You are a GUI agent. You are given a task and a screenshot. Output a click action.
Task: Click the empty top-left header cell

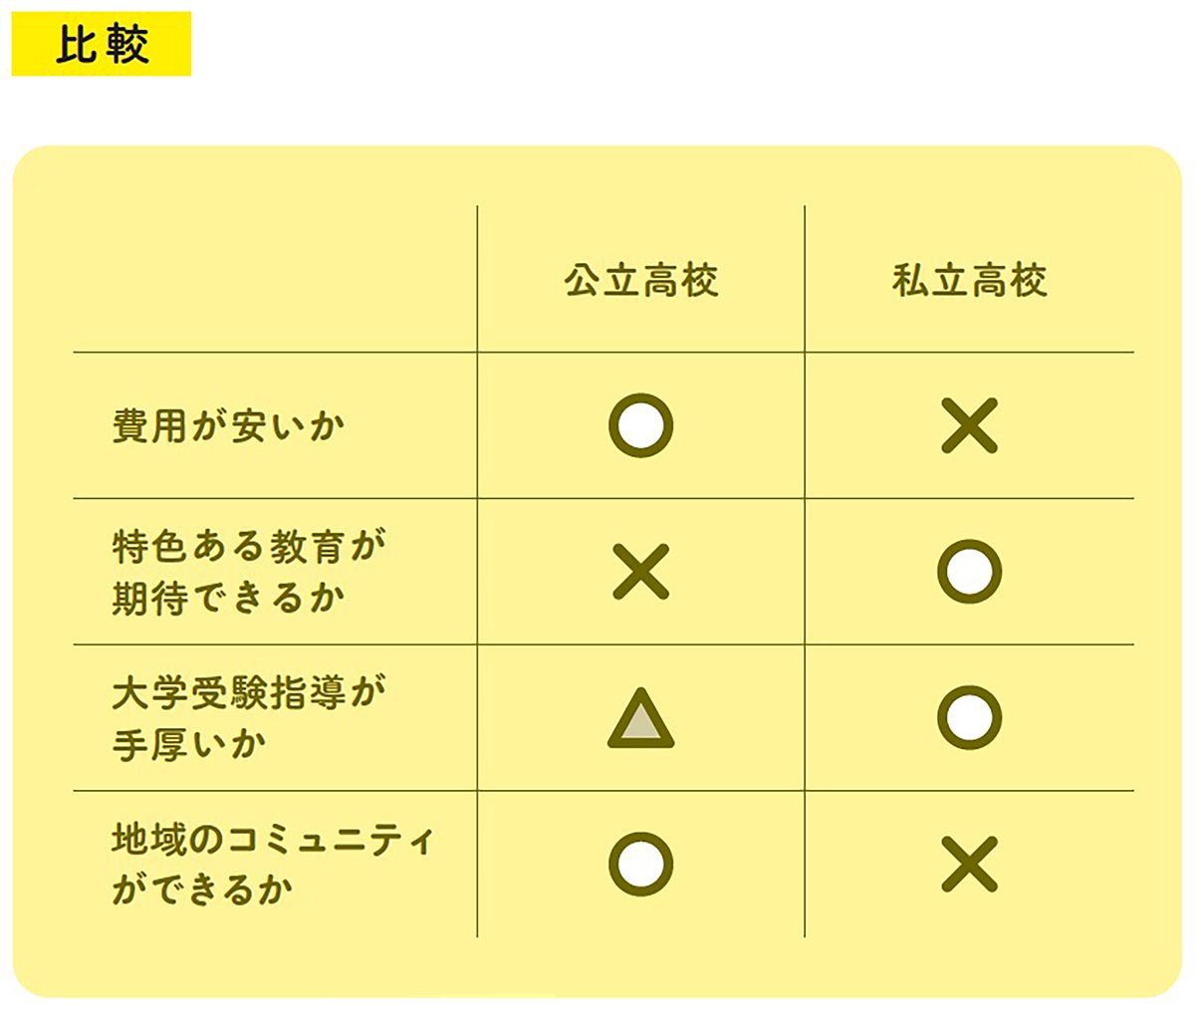coord(275,281)
